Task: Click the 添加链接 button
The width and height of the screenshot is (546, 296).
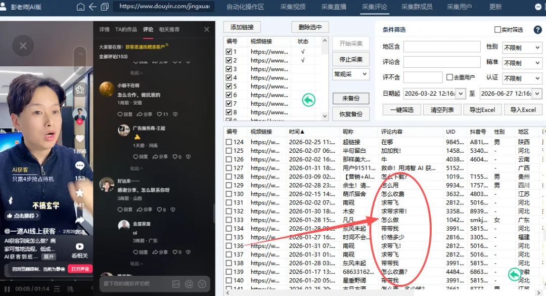Action: tap(242, 27)
